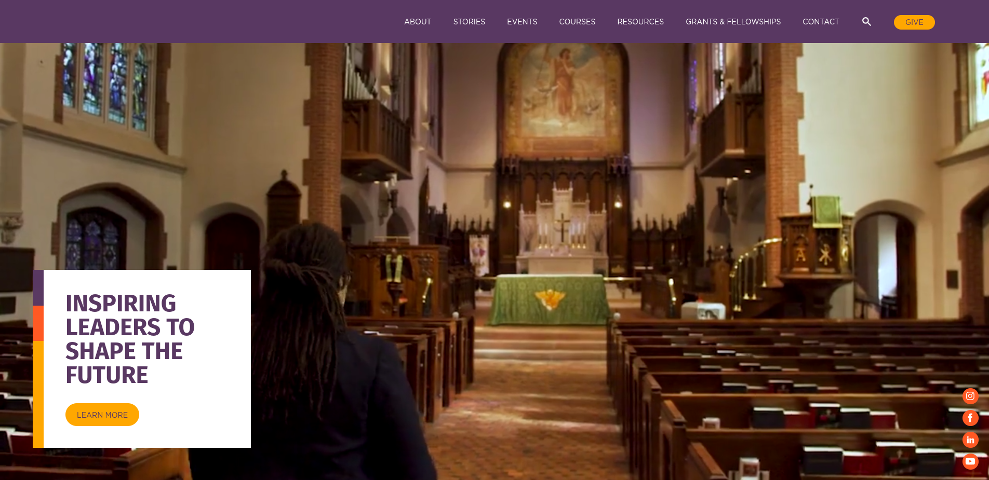This screenshot has height=480, width=989.
Task: Open the GRANTS & FELLOWSHIPS dropdown
Action: tap(733, 21)
